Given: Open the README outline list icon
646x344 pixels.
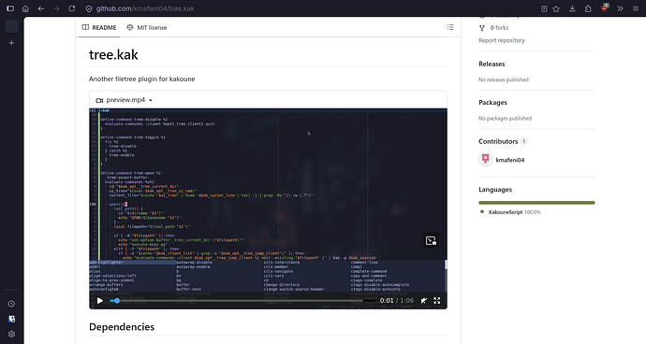Looking at the screenshot, I should 450,27.
